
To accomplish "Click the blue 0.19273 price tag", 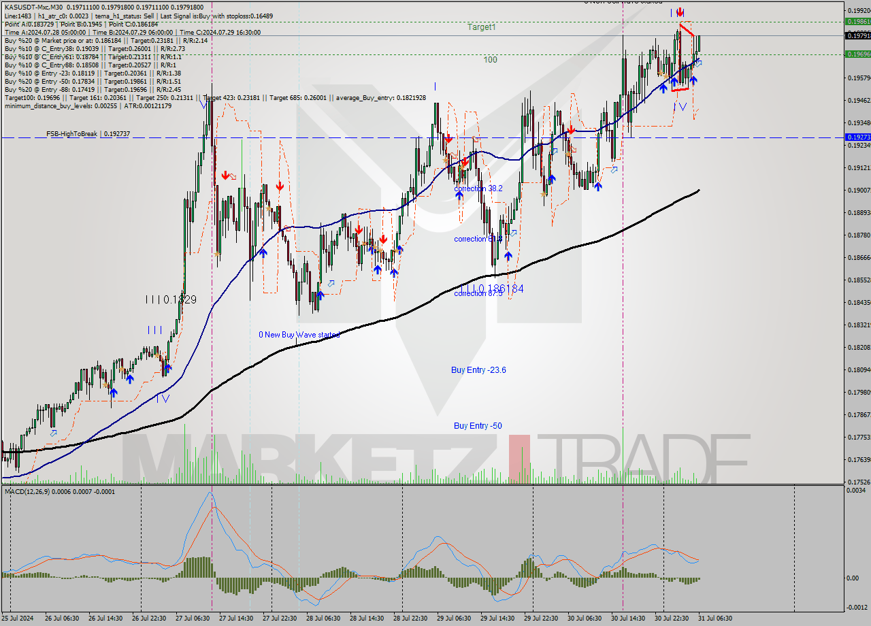I will click(857, 137).
